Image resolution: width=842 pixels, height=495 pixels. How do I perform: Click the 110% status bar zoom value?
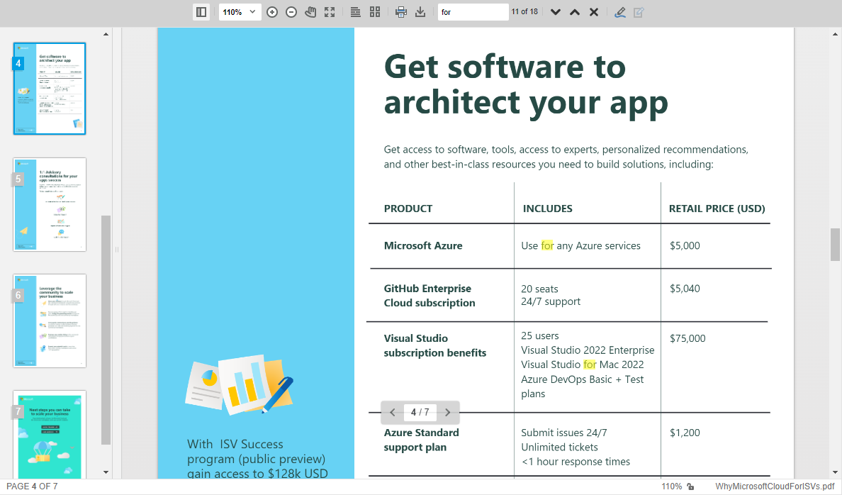click(671, 486)
